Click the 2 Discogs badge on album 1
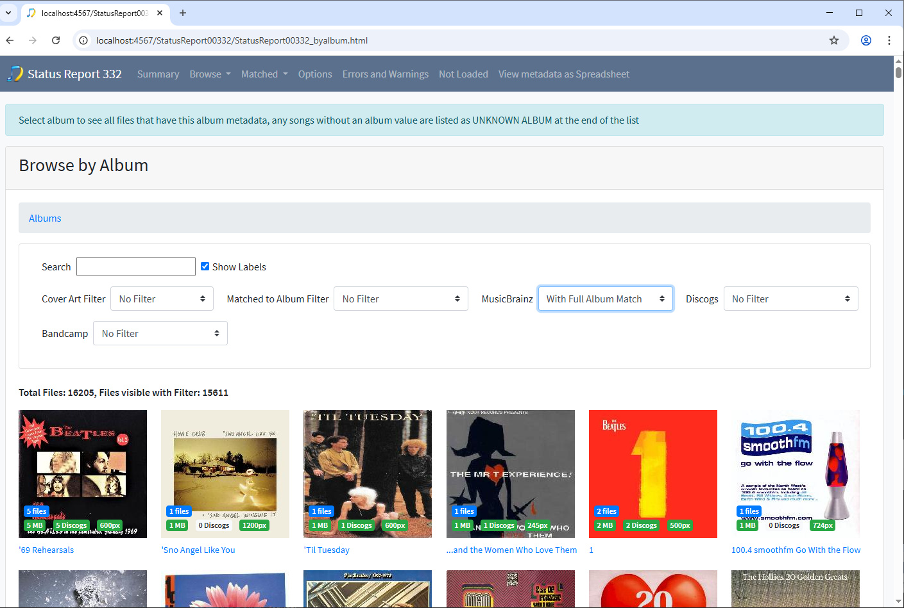The image size is (904, 608). [642, 525]
